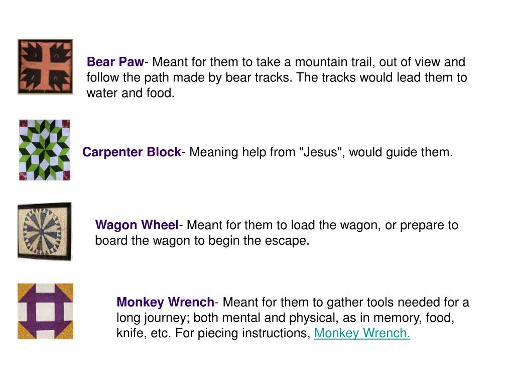Click the word "Jesus" in quotes
This screenshot has width=514, height=386.
320,152
